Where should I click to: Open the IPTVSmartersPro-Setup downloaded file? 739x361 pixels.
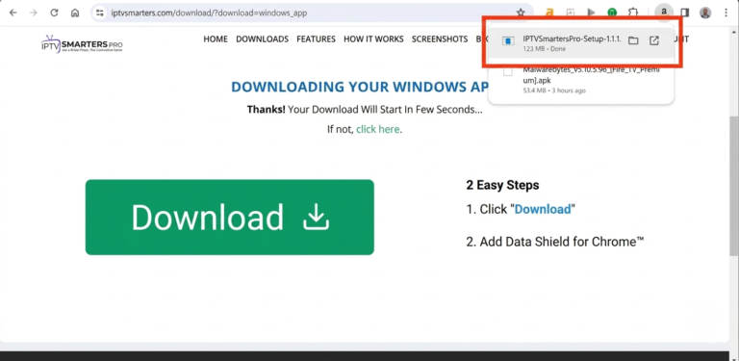pos(580,43)
